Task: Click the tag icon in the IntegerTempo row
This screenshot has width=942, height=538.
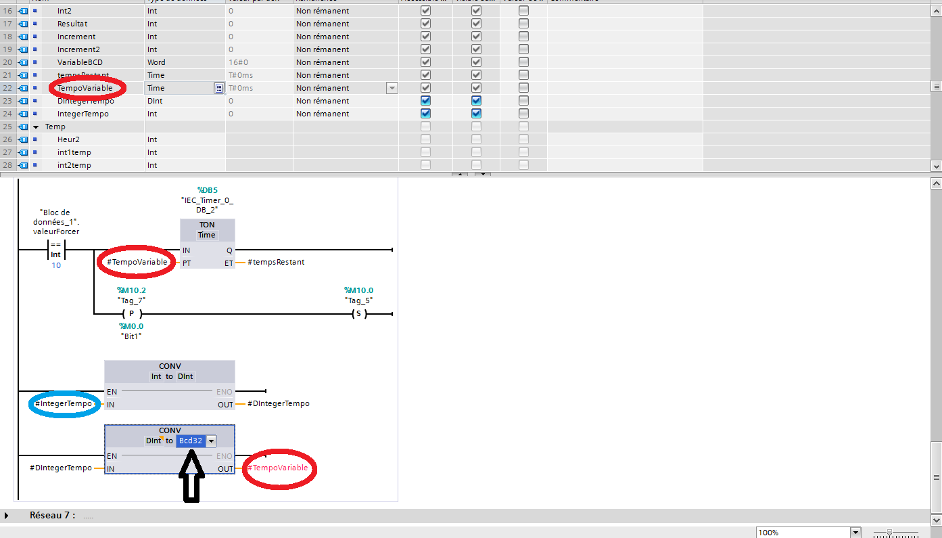Action: [x=22, y=114]
